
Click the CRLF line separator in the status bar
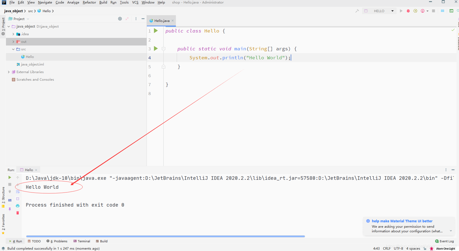[x=387, y=249]
